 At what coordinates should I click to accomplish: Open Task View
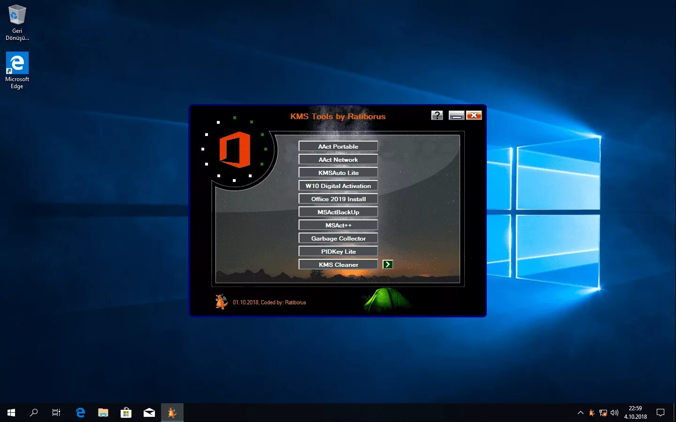[x=56, y=413]
